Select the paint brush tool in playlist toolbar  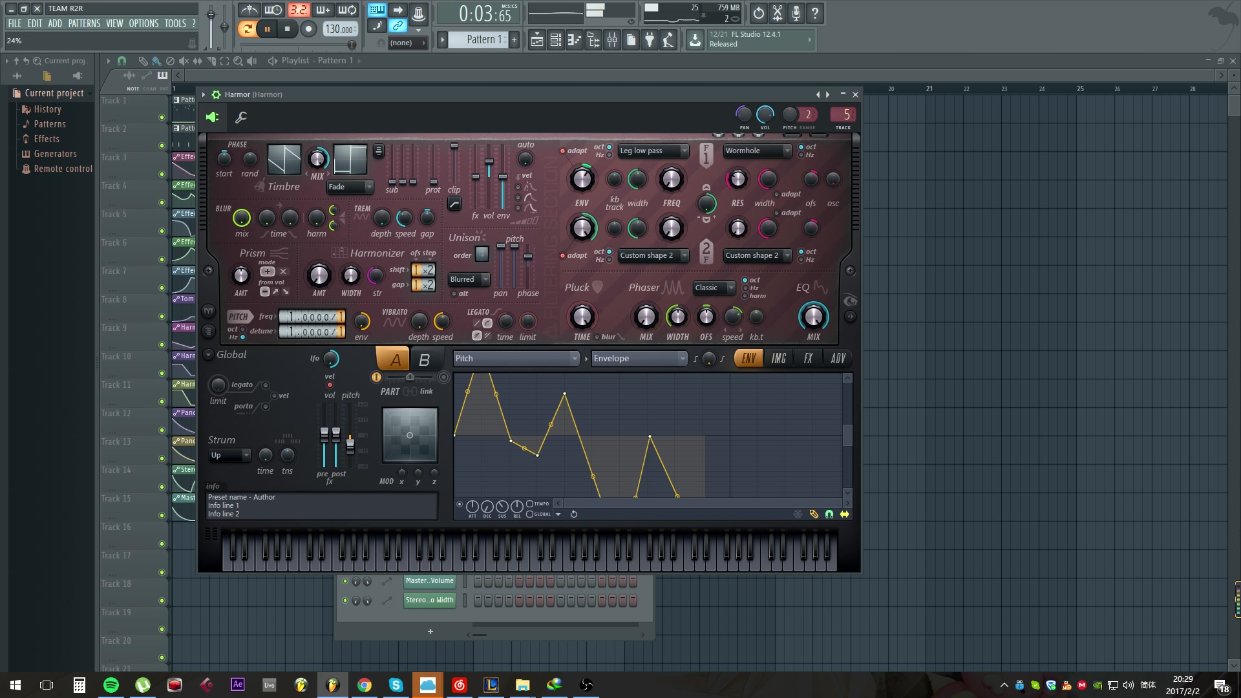pyautogui.click(x=156, y=60)
